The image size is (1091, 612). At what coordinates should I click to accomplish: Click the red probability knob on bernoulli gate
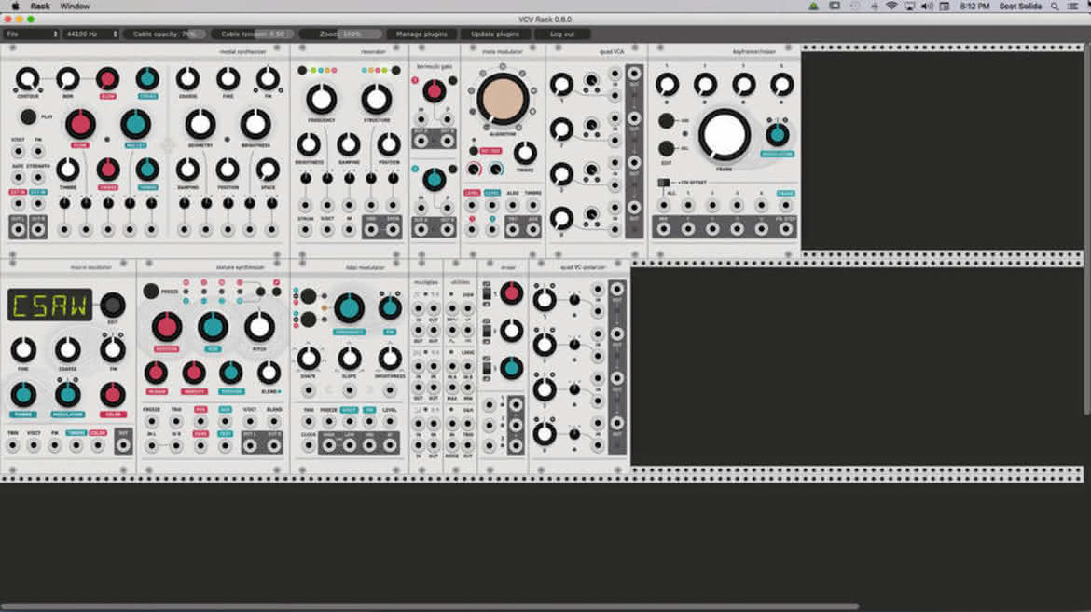434,90
